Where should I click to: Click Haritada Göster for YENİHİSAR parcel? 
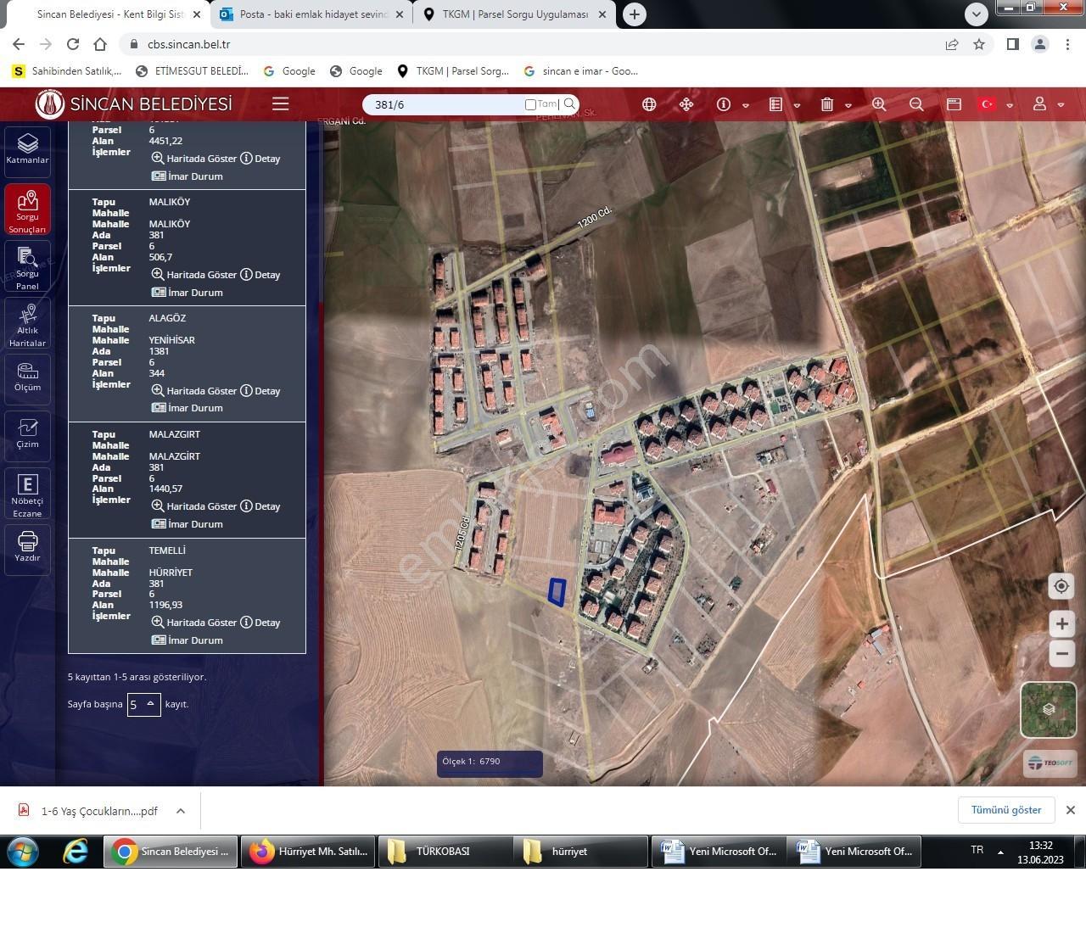(x=194, y=391)
